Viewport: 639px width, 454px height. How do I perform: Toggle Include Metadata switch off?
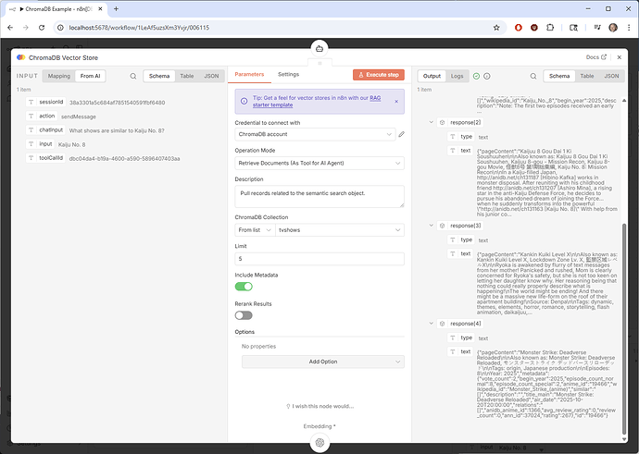pyautogui.click(x=244, y=287)
